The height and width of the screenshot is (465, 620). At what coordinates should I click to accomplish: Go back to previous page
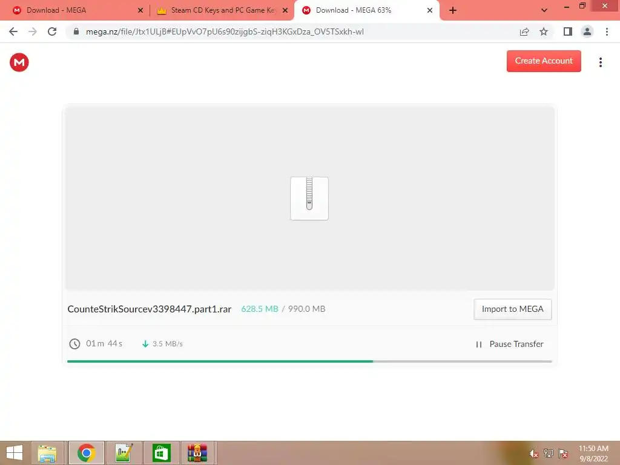(13, 31)
